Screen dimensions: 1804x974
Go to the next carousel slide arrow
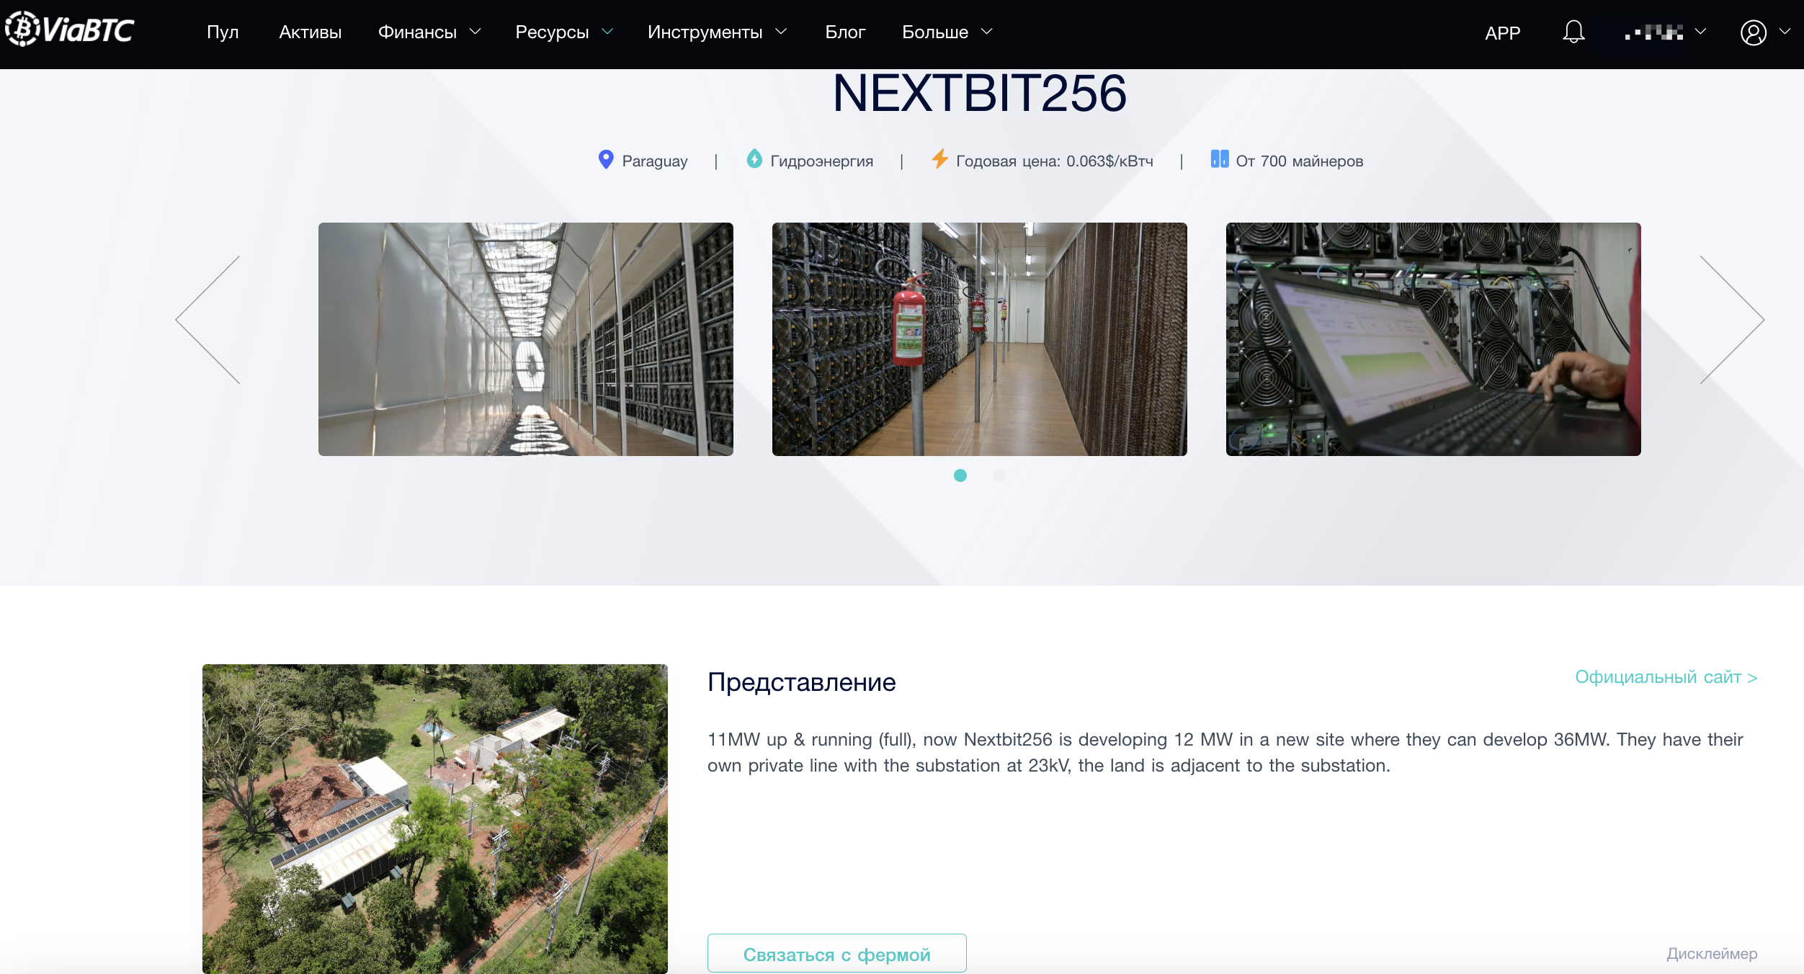(1732, 319)
